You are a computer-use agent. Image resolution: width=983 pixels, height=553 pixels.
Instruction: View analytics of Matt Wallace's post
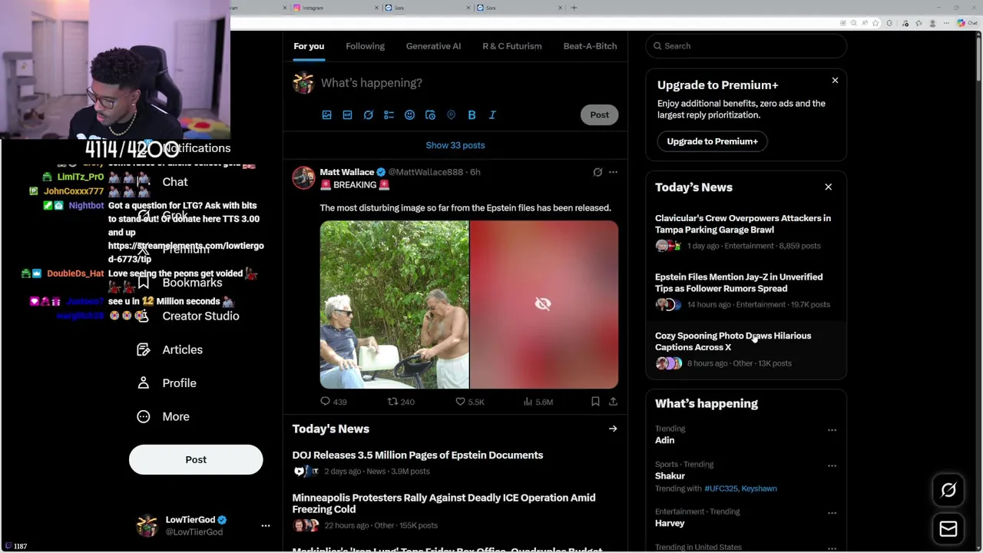[538, 402]
